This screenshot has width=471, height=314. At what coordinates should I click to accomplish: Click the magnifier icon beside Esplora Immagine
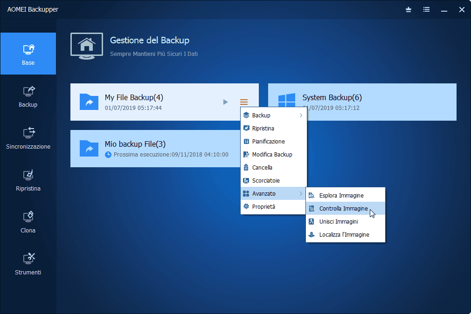click(x=312, y=195)
